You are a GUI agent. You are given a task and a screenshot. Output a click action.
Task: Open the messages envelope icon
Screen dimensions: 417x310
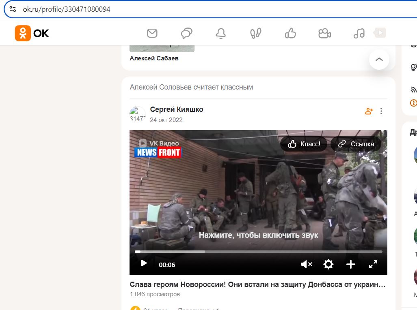(x=152, y=34)
